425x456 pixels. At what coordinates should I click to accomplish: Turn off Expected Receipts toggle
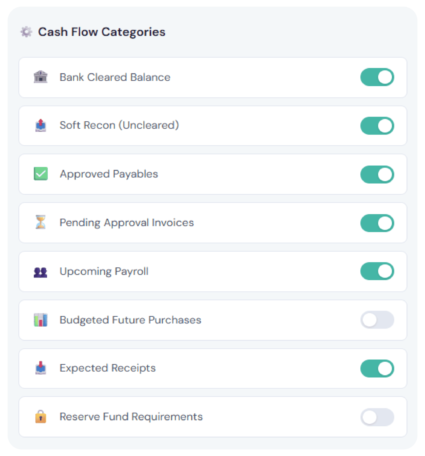[377, 369]
